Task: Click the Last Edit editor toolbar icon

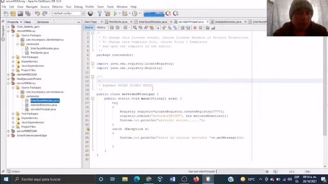Action: click(112, 28)
